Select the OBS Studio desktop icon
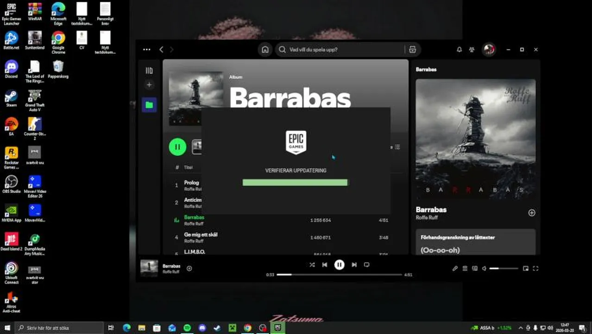 click(11, 184)
